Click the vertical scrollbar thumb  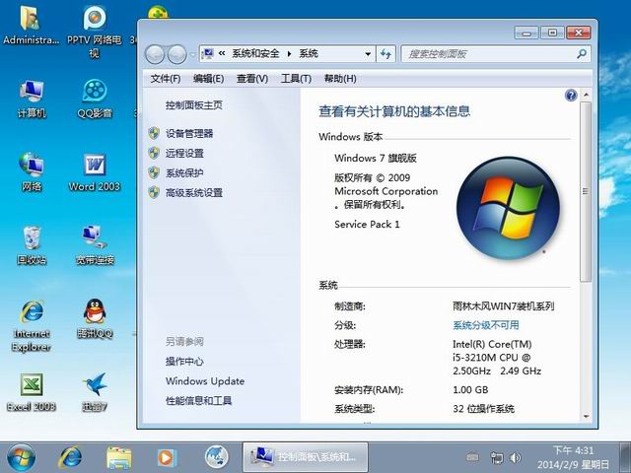pyautogui.click(x=586, y=191)
